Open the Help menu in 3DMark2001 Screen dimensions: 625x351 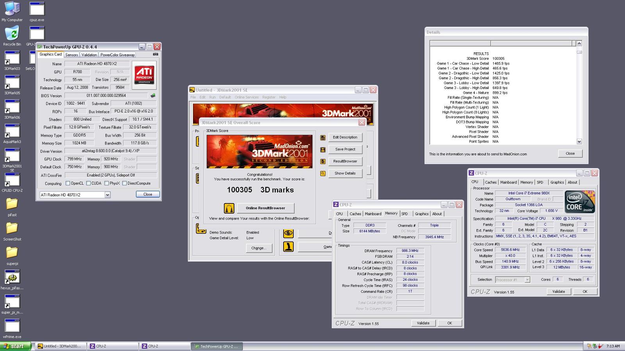pyautogui.click(x=283, y=97)
